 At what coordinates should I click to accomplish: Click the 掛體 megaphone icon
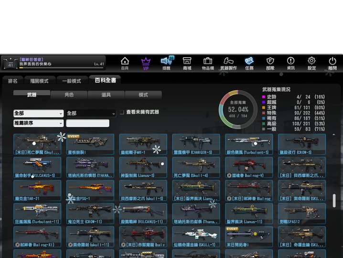166,63
